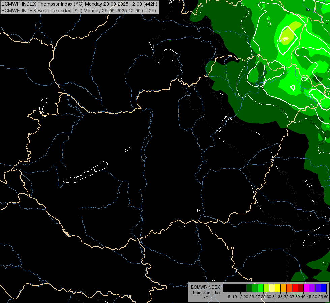Select the pale yellow 30-31 legend swatch
Screen dimensions: 330x303
272,288
